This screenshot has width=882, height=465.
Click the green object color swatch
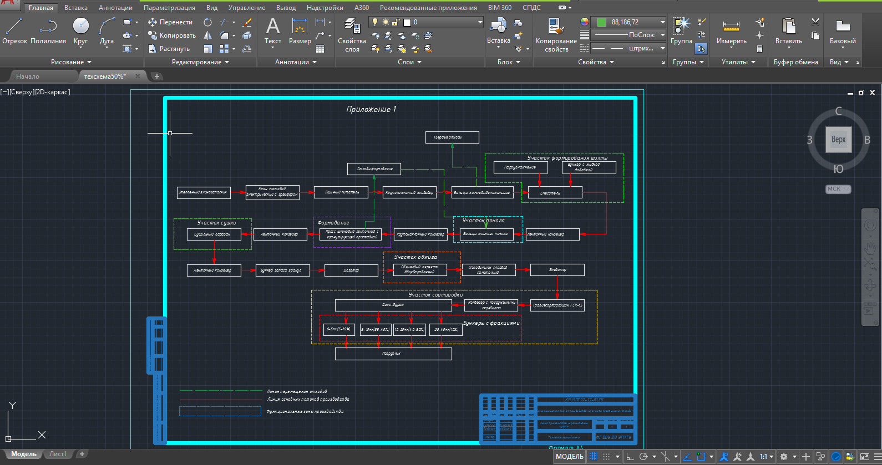[601, 22]
